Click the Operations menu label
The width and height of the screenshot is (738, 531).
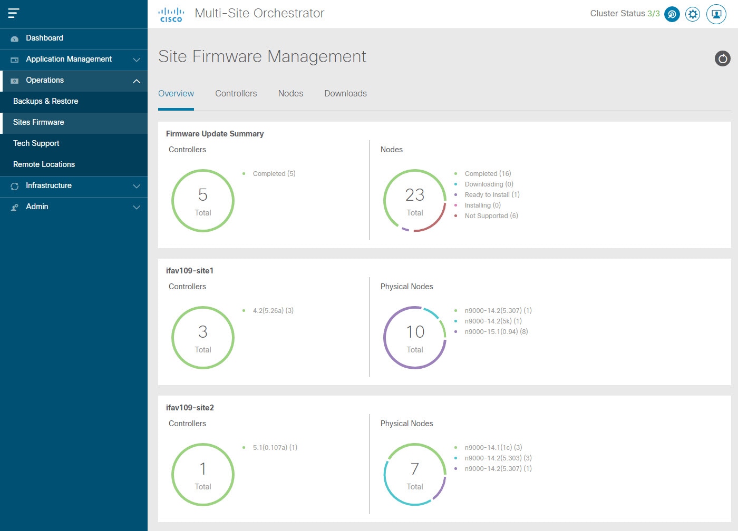[x=45, y=80]
